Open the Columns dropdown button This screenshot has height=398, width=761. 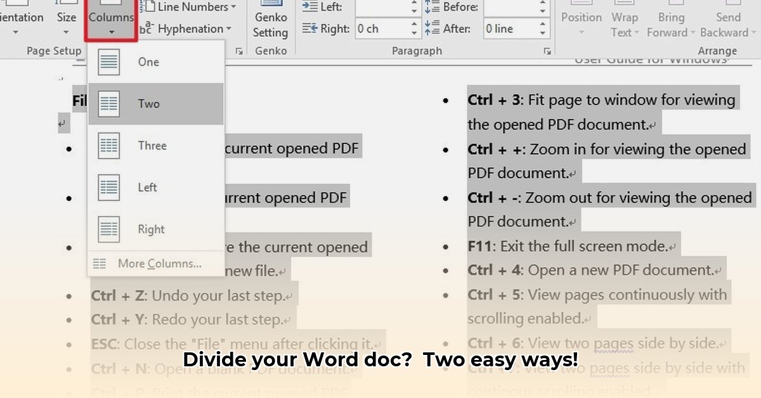[x=111, y=20]
